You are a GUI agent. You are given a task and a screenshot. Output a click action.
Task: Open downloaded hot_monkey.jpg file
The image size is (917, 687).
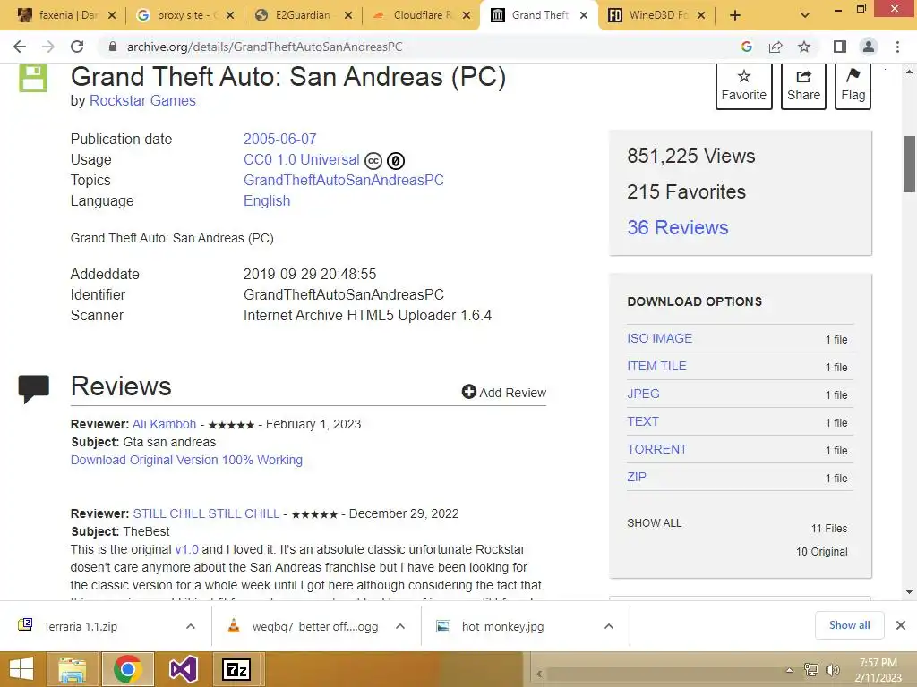[x=502, y=626]
